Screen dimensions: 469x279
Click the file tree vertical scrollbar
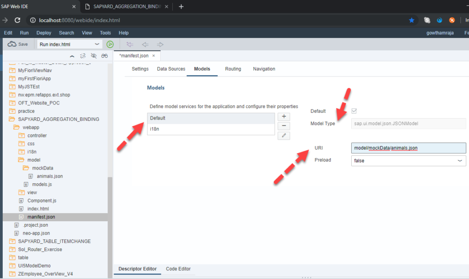pos(110,227)
